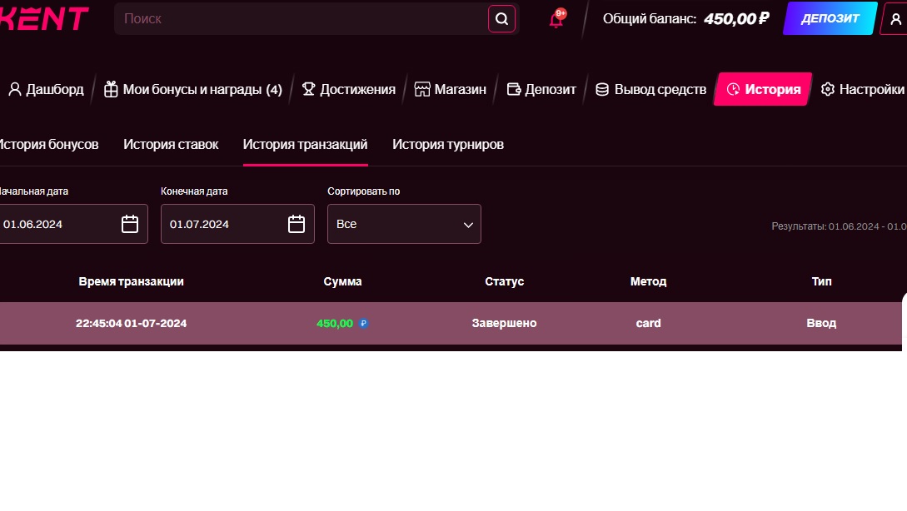Click the История button

tap(763, 89)
